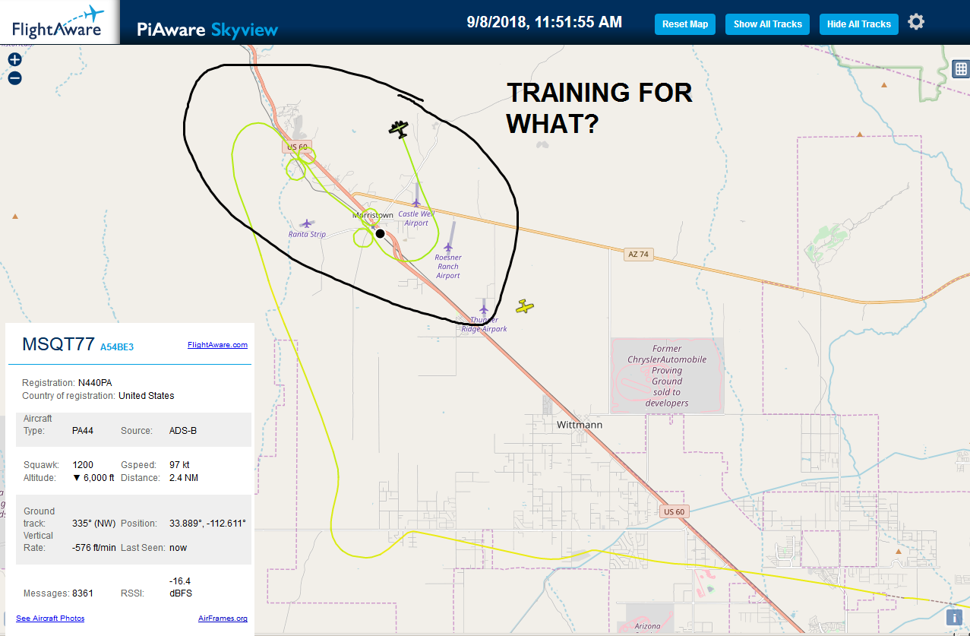Toggle the sidebar grid icon
Image resolution: width=970 pixels, height=636 pixels.
click(961, 69)
